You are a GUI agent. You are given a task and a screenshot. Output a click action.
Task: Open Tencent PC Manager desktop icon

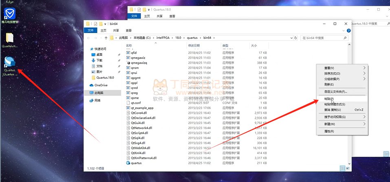[10, 14]
